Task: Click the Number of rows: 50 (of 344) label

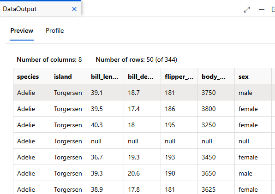Action: point(137,60)
